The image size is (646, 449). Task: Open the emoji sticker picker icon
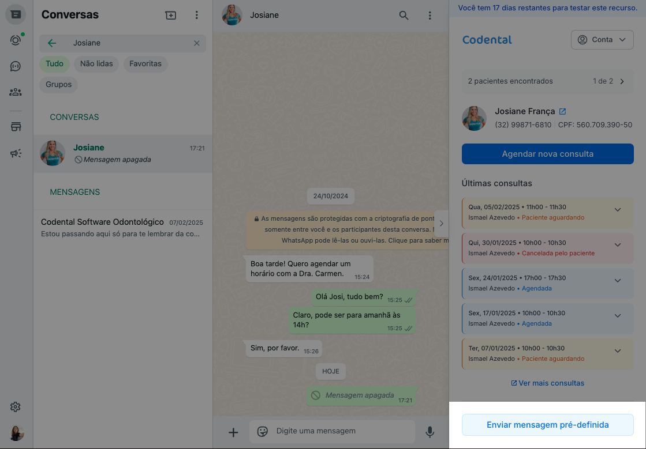tap(263, 431)
